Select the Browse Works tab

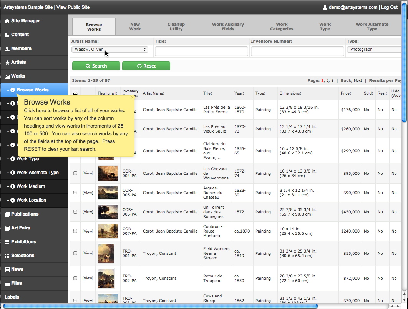(x=94, y=27)
